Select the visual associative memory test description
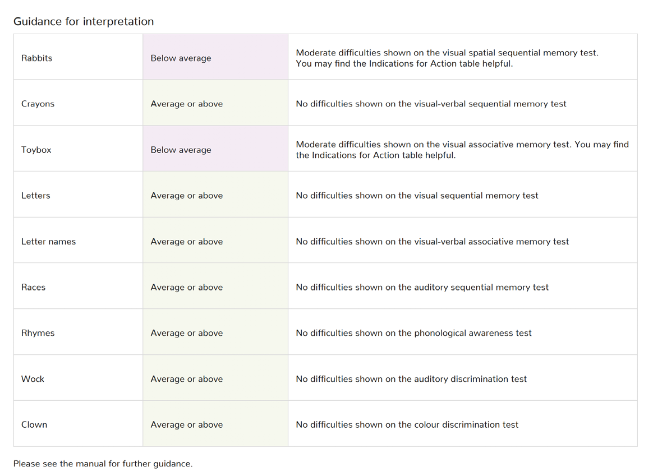 (x=462, y=150)
